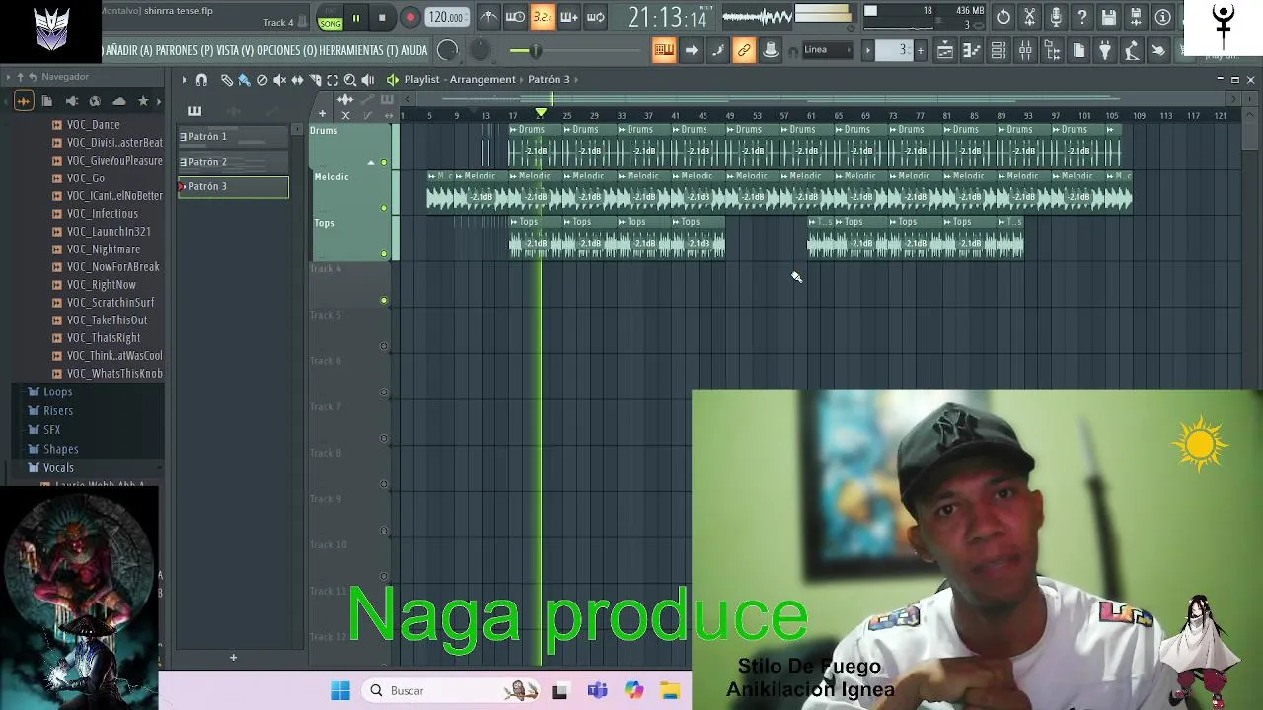The image size is (1263, 710).
Task: Toggle the overdub blend recording icon
Action: (x=568, y=17)
